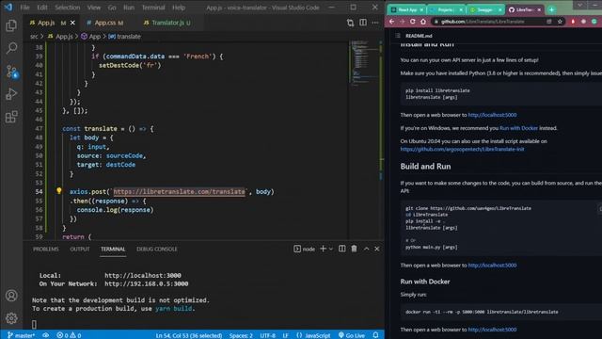Open the File menu
602x339 pixels.
25,8
